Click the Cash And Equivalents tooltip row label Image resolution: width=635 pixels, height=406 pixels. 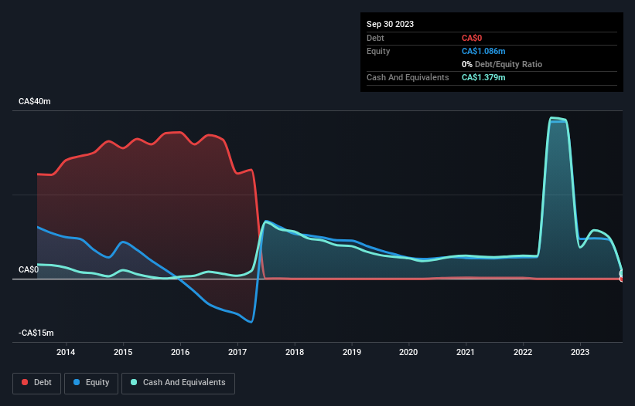click(x=408, y=77)
